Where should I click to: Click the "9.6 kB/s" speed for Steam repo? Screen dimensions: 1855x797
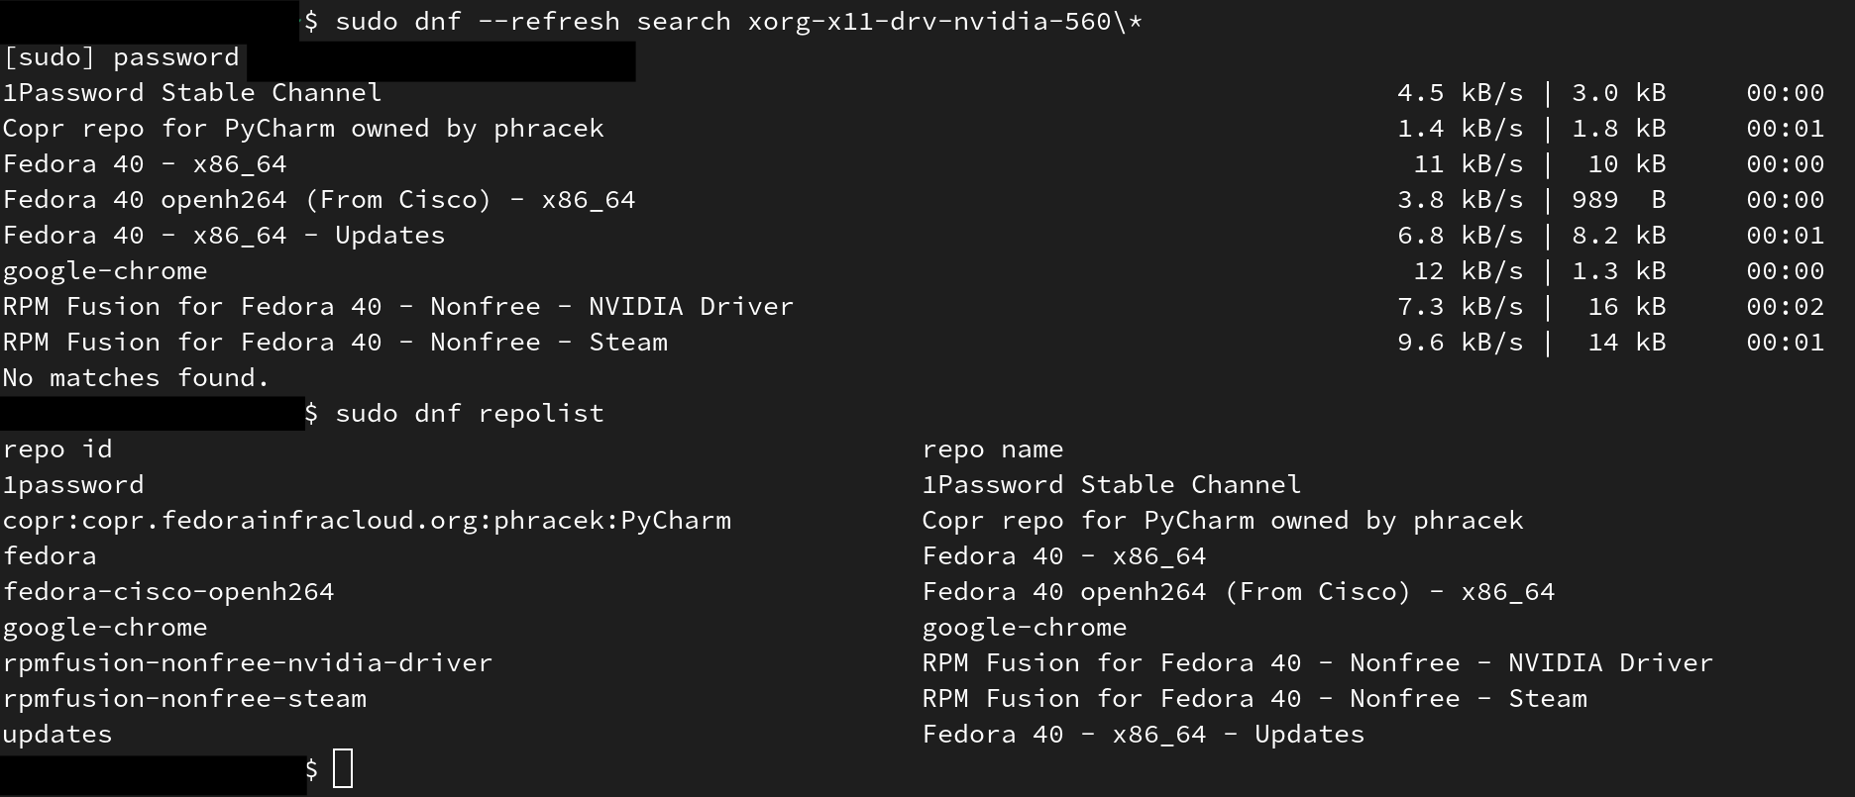click(x=1460, y=343)
